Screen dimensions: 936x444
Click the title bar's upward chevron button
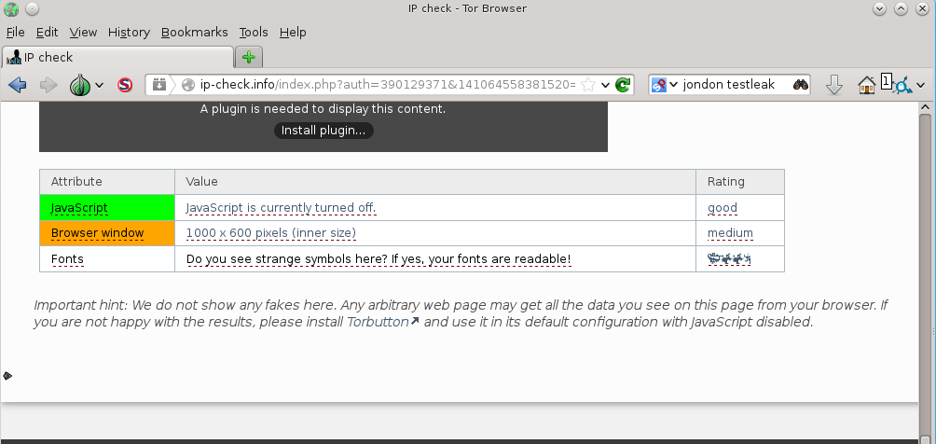click(901, 9)
